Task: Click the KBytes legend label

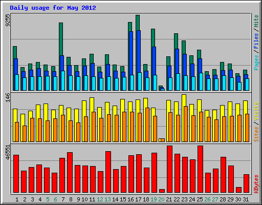Action: pyautogui.click(x=256, y=184)
